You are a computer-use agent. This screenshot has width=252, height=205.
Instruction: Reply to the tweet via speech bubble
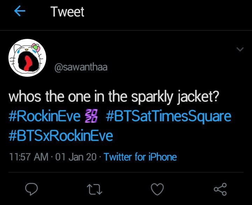coord(33,190)
